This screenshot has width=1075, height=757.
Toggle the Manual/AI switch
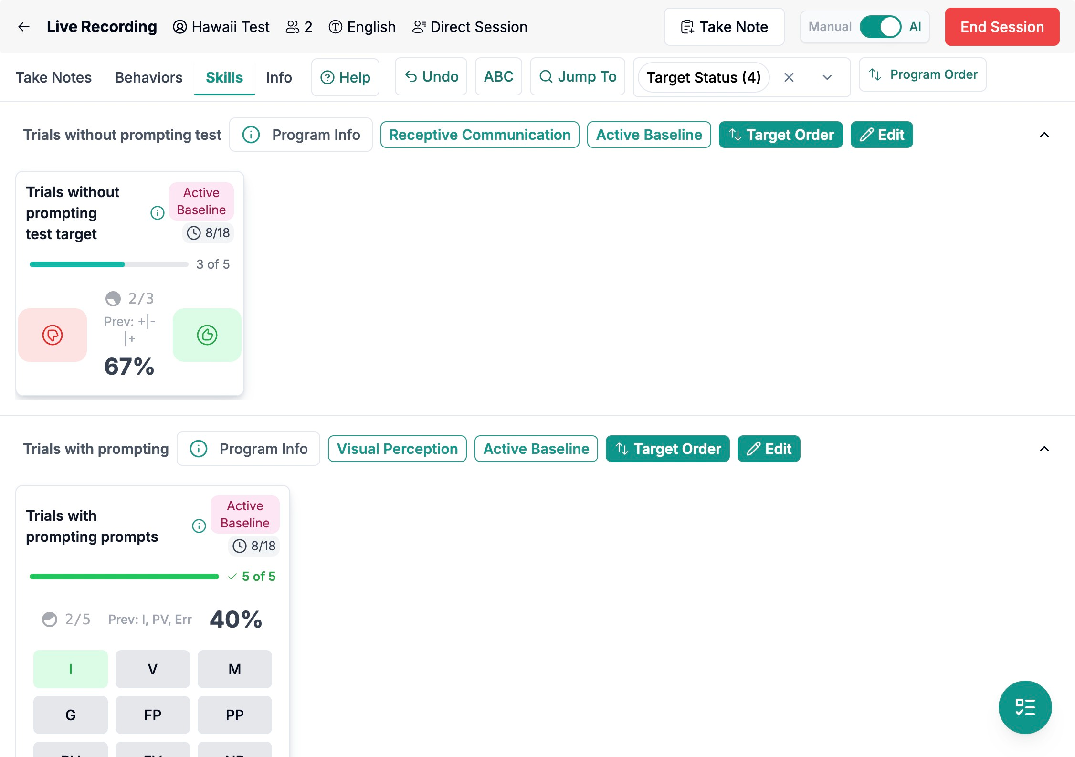click(880, 27)
